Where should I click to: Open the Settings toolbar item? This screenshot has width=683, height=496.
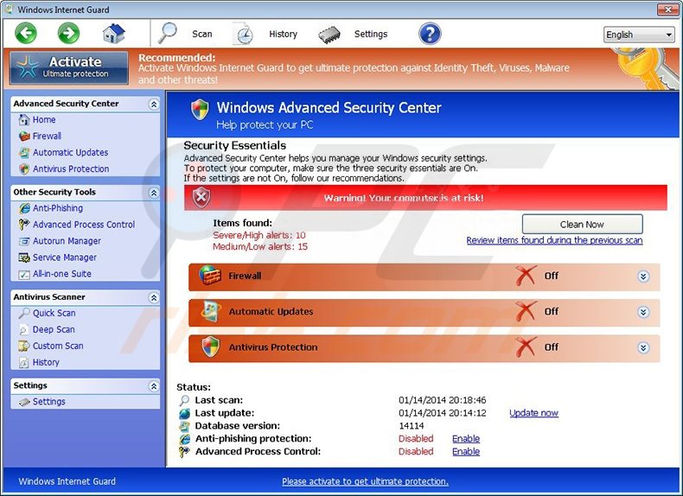(371, 34)
